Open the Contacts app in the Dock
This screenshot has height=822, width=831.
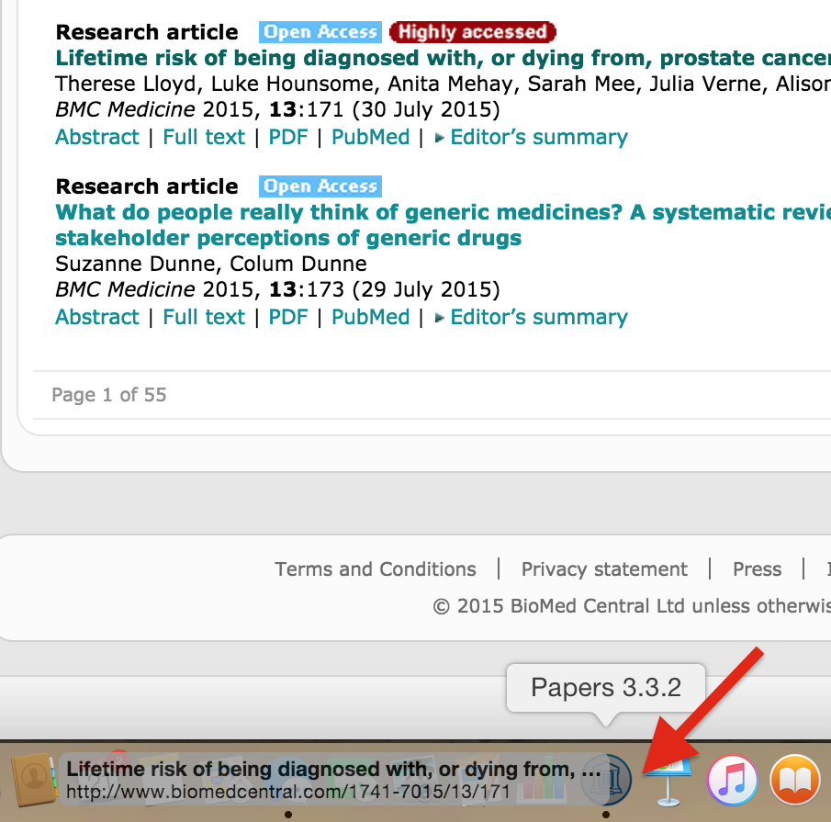coord(33,780)
